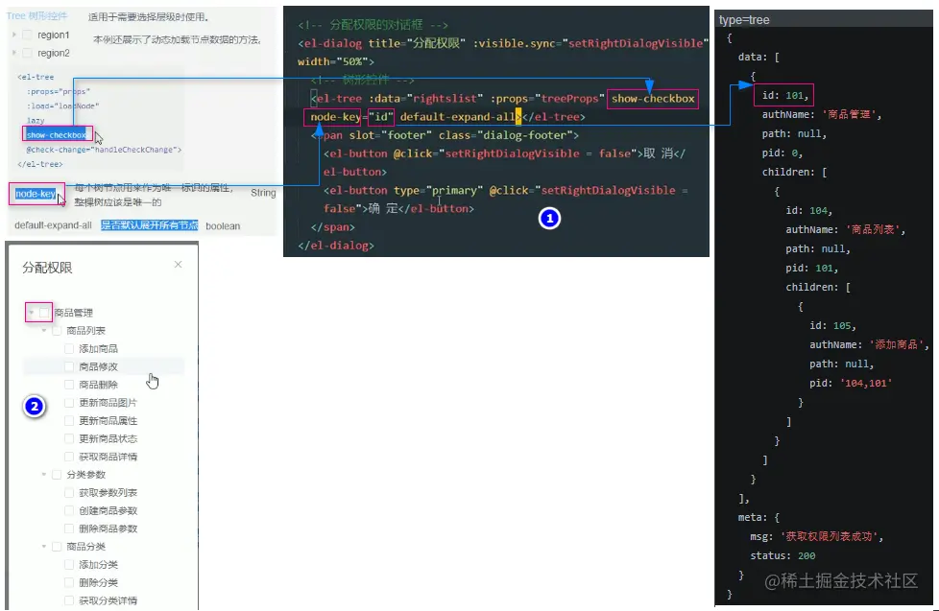
Task: Check the 添加商品 permission
Action: coord(69,348)
